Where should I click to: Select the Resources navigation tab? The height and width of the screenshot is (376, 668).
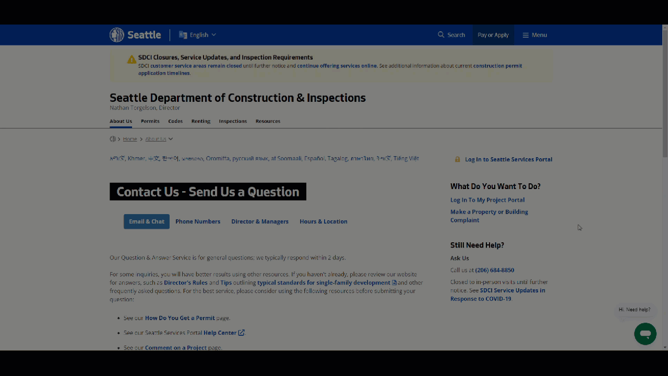pos(268,121)
